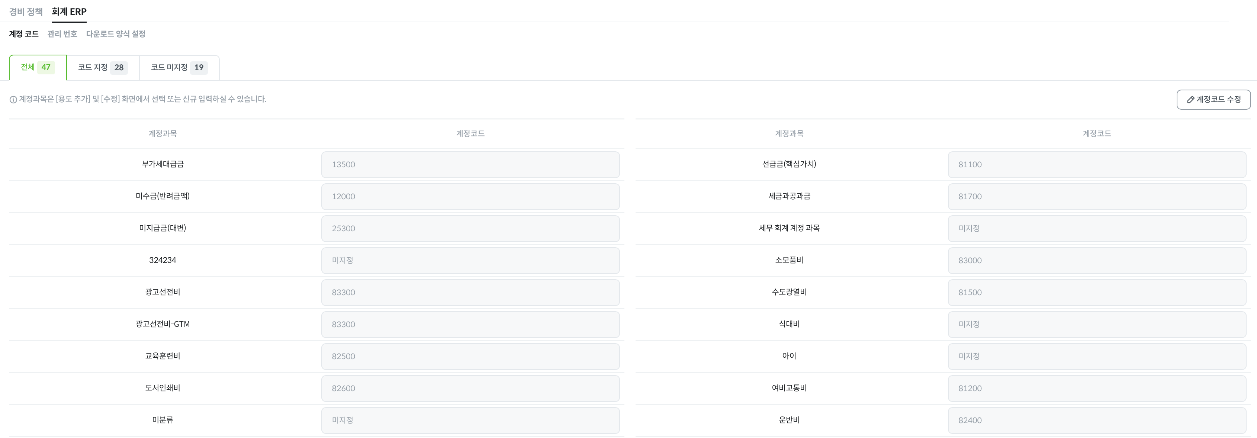The image size is (1257, 438).
Task: Filter by 코드 미지정 19 tab
Action: (x=179, y=67)
